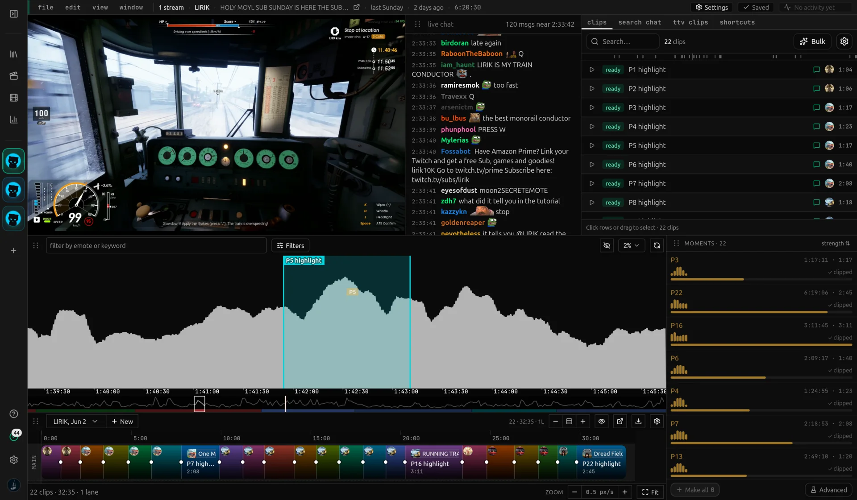Open the 1 stream selector

coord(171,8)
